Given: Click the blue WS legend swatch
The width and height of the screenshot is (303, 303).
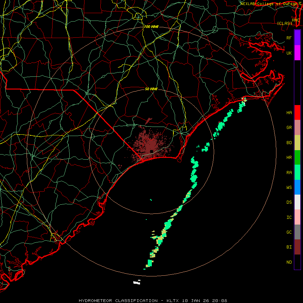Looking at the screenshot, I should tap(297, 187).
